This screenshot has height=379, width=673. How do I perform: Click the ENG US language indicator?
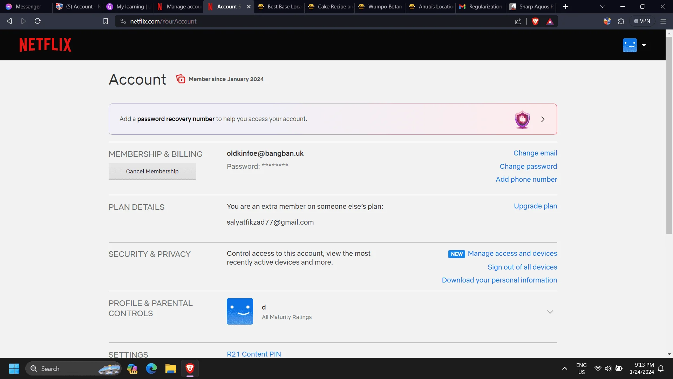point(581,368)
